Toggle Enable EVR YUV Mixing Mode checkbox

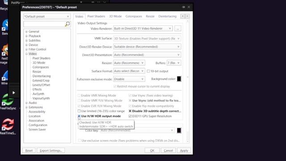point(79,106)
